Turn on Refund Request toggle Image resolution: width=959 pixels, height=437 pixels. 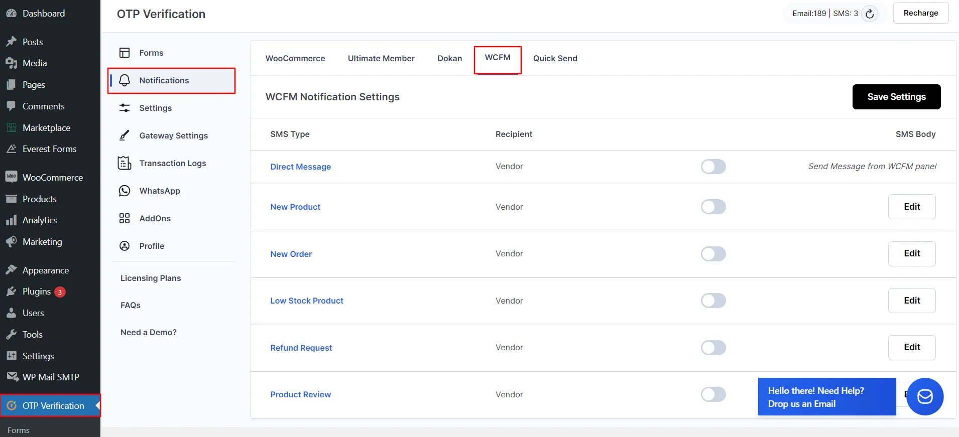713,348
